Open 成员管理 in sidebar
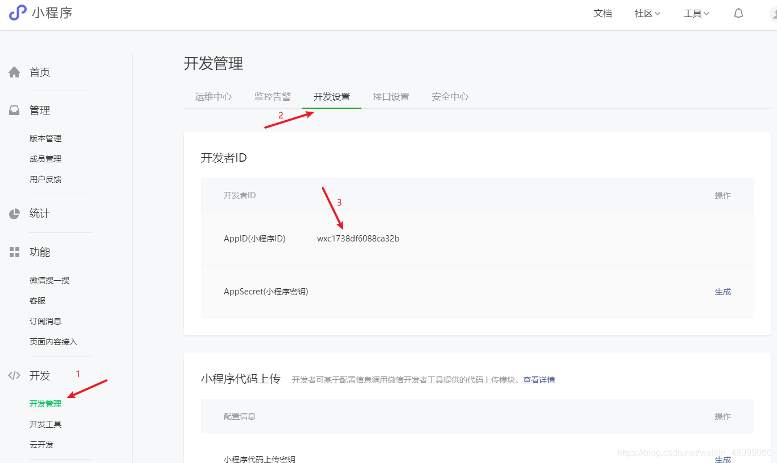 [x=46, y=159]
